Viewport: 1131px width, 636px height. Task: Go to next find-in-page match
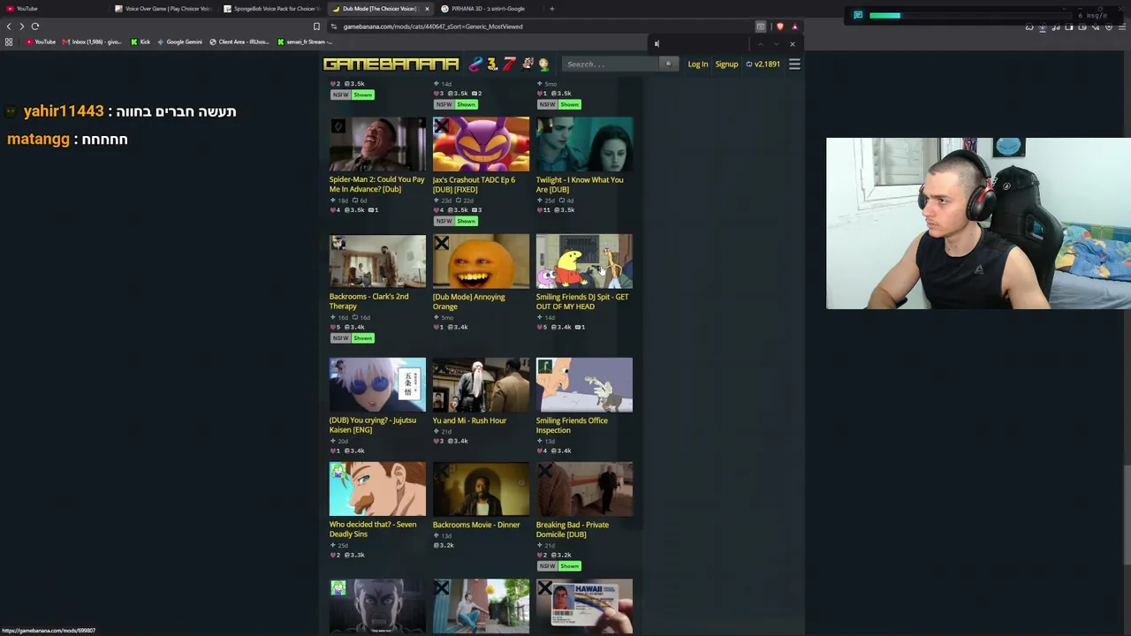(776, 44)
